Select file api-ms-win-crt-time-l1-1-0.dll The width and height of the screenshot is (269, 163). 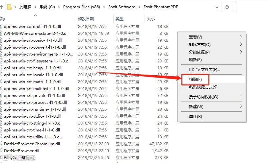coord(32,130)
